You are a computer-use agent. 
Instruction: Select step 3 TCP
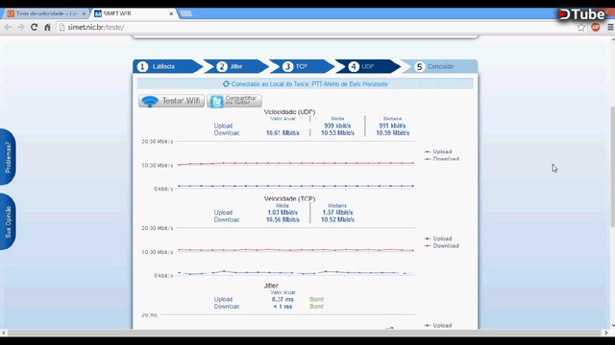point(303,66)
